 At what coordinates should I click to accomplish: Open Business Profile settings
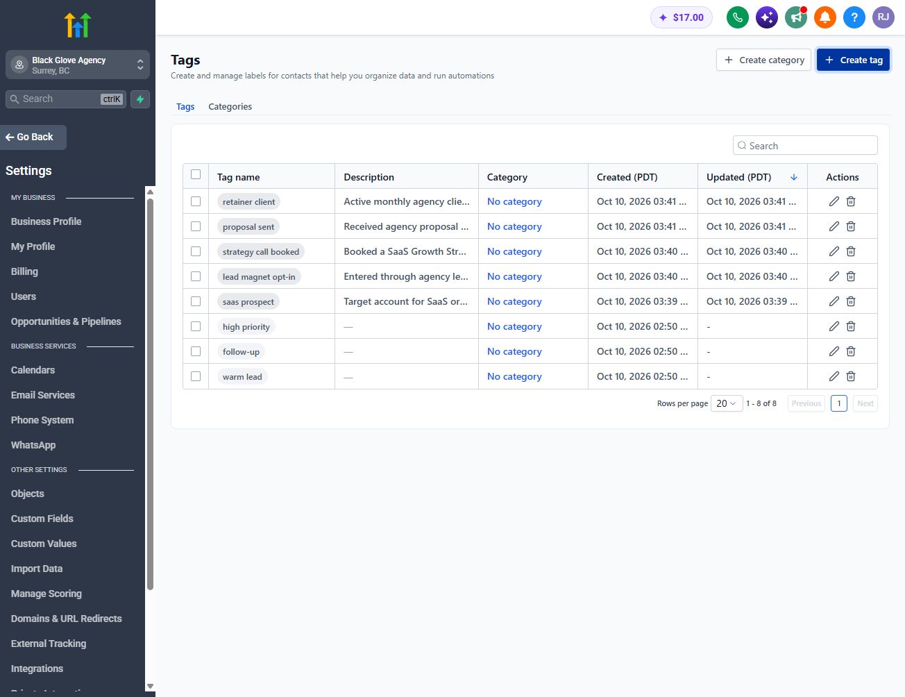tap(46, 221)
